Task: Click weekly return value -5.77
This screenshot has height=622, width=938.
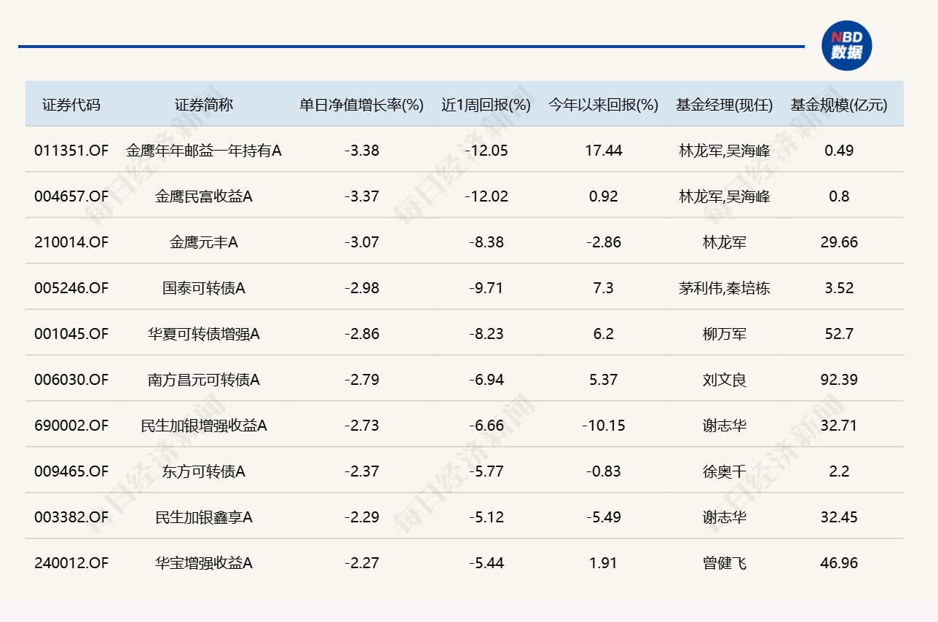Action: 486,471
